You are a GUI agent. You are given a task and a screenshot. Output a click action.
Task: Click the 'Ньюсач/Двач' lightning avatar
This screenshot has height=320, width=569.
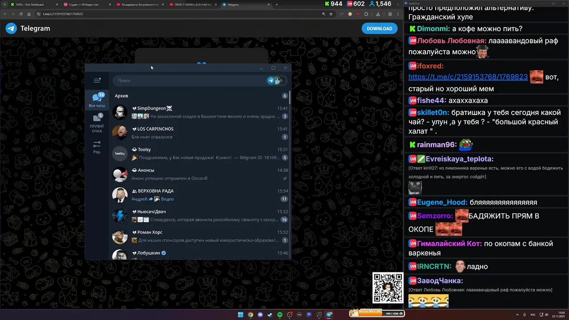tap(120, 216)
